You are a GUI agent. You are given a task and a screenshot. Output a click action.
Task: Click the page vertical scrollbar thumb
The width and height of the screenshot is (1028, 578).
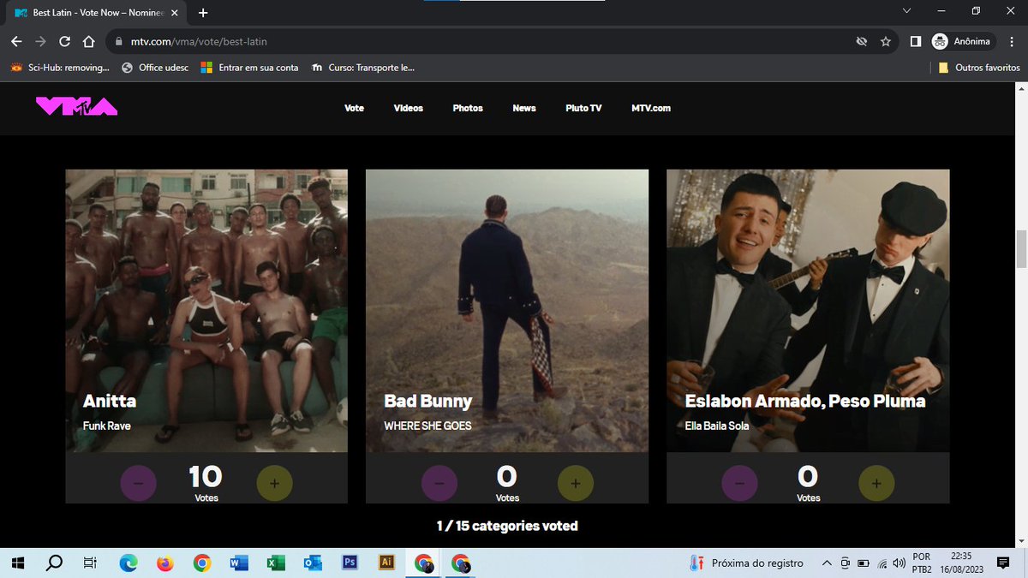pyautogui.click(x=1020, y=249)
